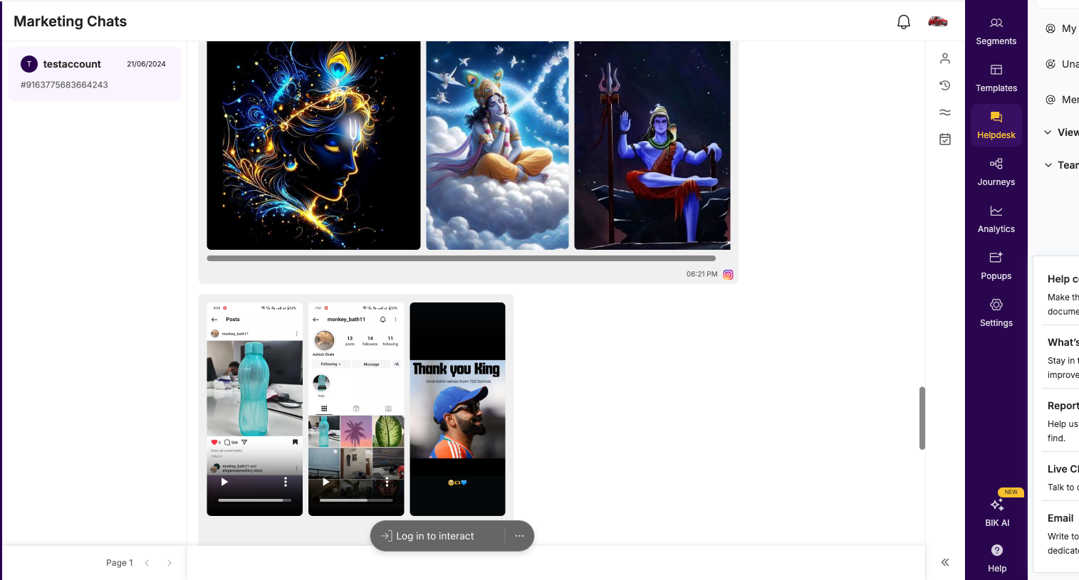The image size is (1079, 580).
Task: Open the notifications bell
Action: (x=903, y=21)
